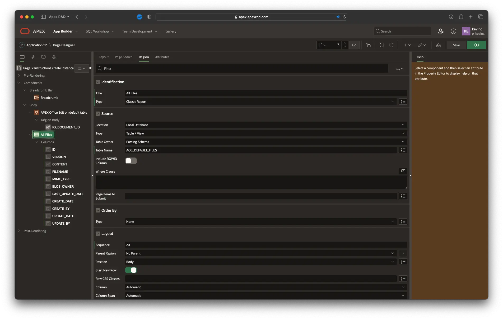The image size is (503, 319).
Task: Click the Sequence input field
Action: [266, 245]
